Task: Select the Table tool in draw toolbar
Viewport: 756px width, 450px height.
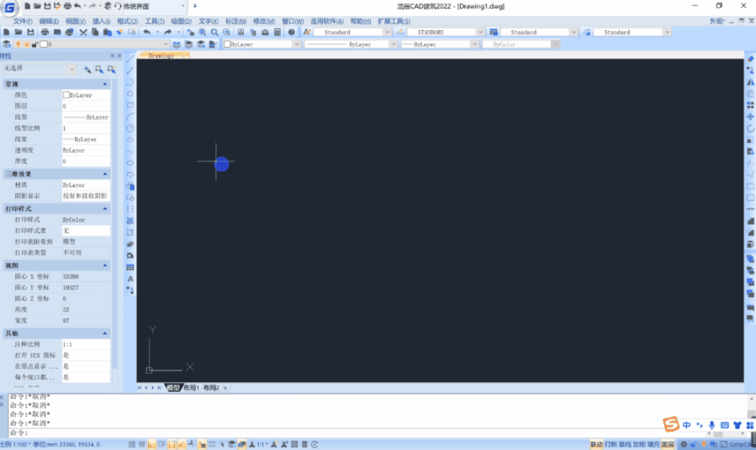Action: [x=130, y=267]
